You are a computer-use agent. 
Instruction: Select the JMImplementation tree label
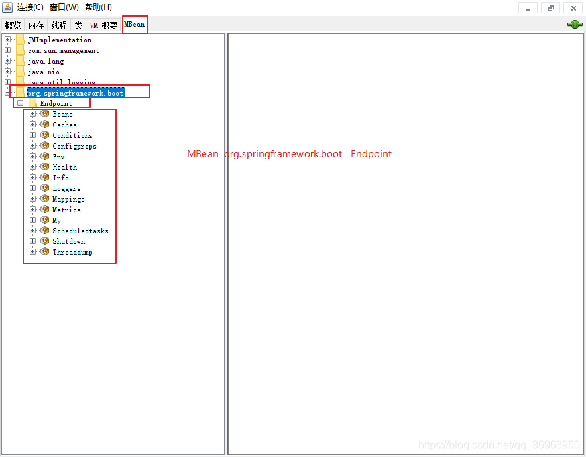tap(60, 40)
